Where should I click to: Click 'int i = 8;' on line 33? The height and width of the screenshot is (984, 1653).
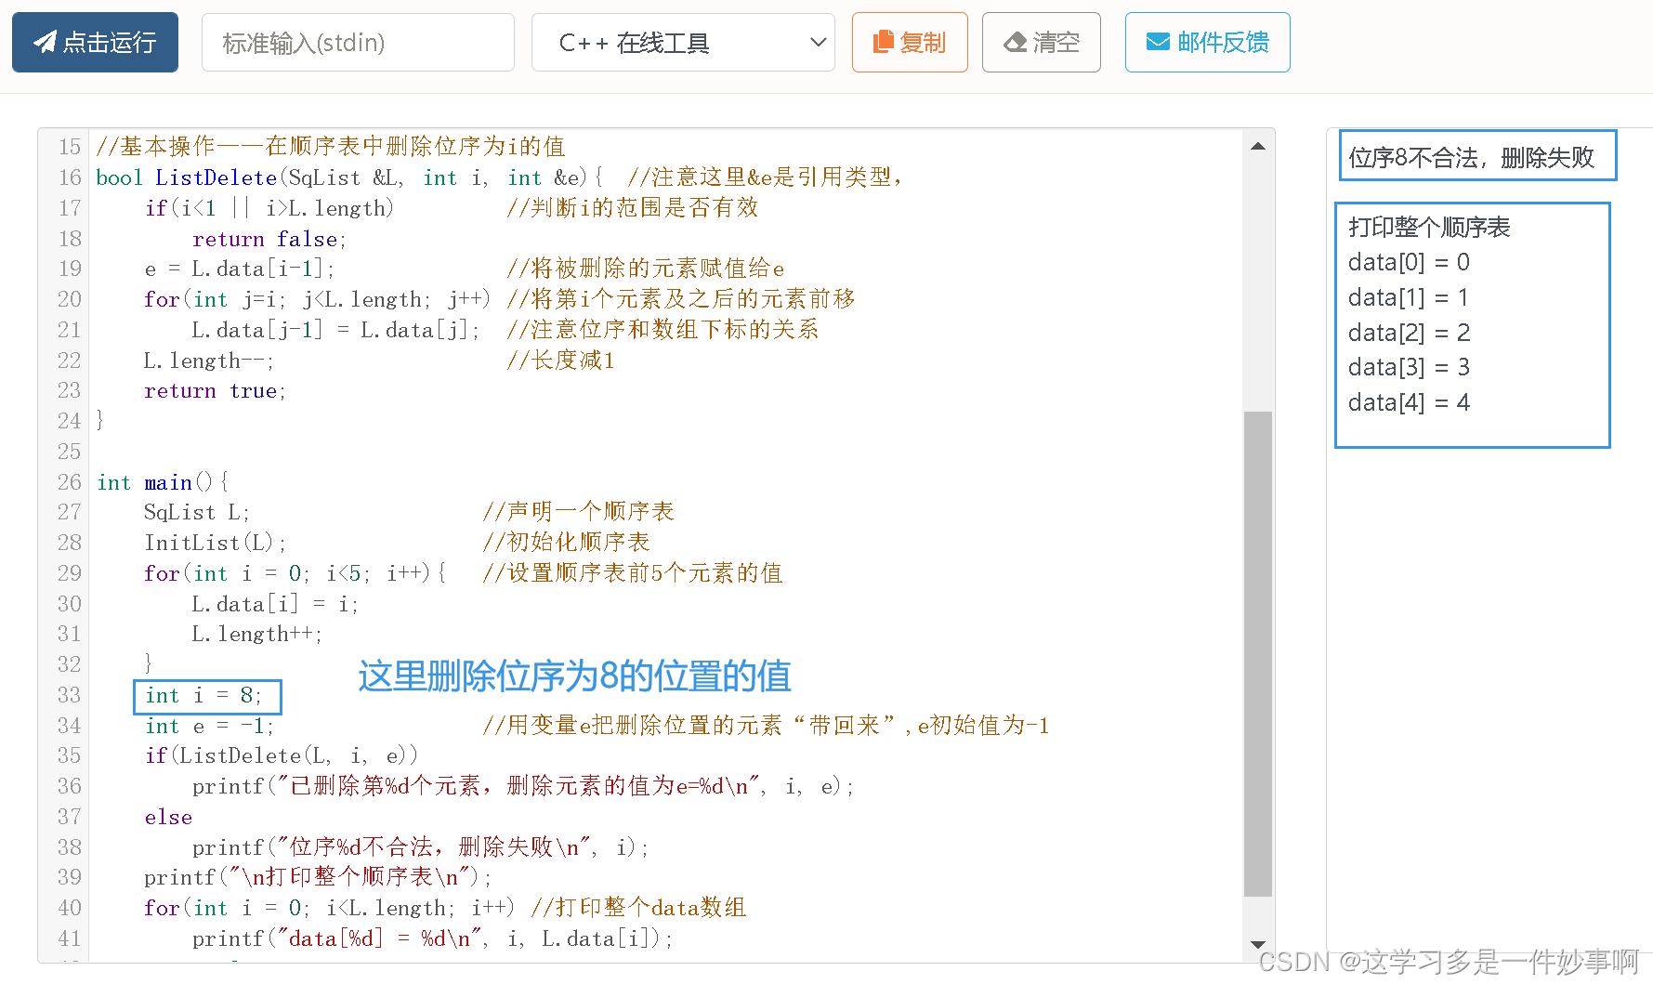click(x=204, y=695)
